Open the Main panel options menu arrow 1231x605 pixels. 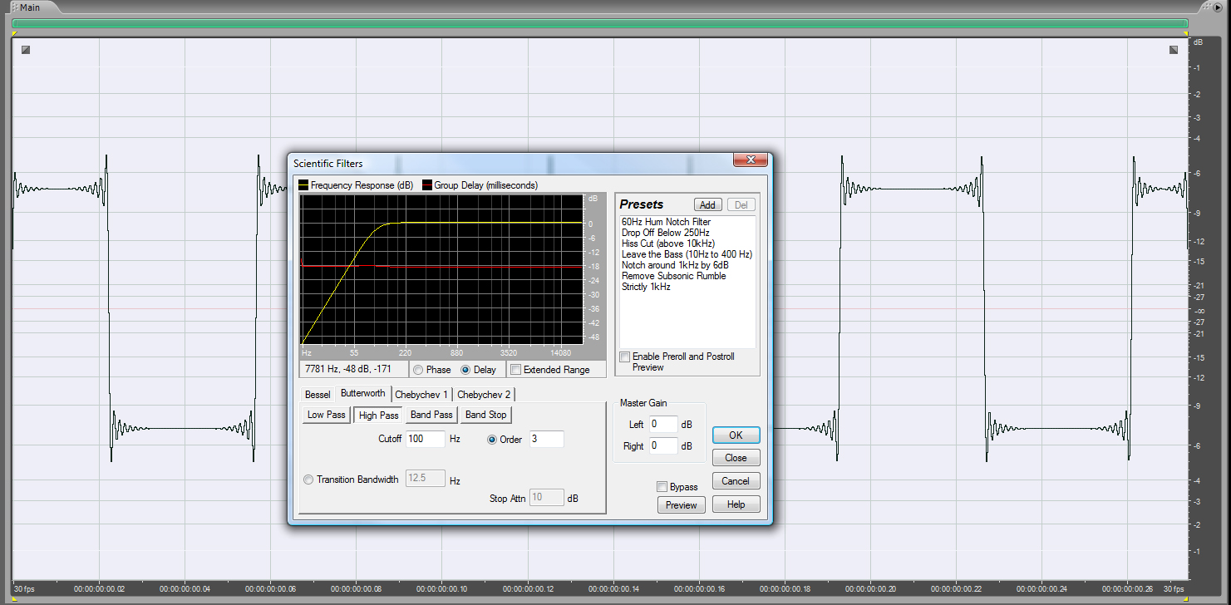[1217, 6]
